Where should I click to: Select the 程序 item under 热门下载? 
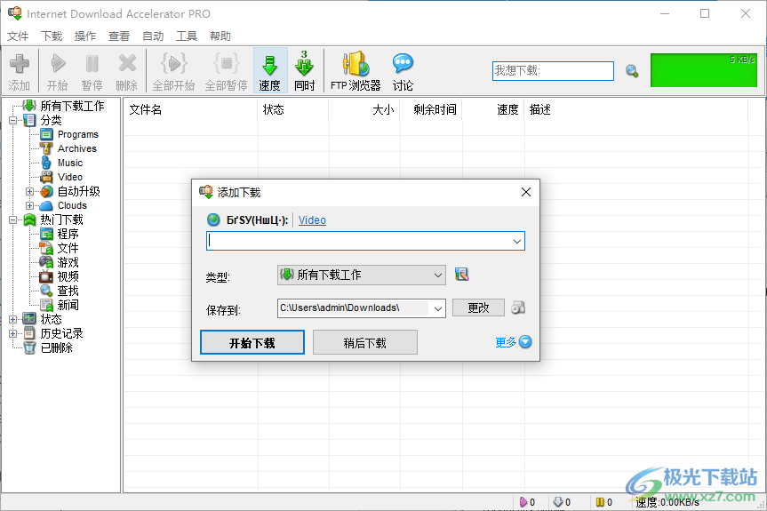(68, 235)
